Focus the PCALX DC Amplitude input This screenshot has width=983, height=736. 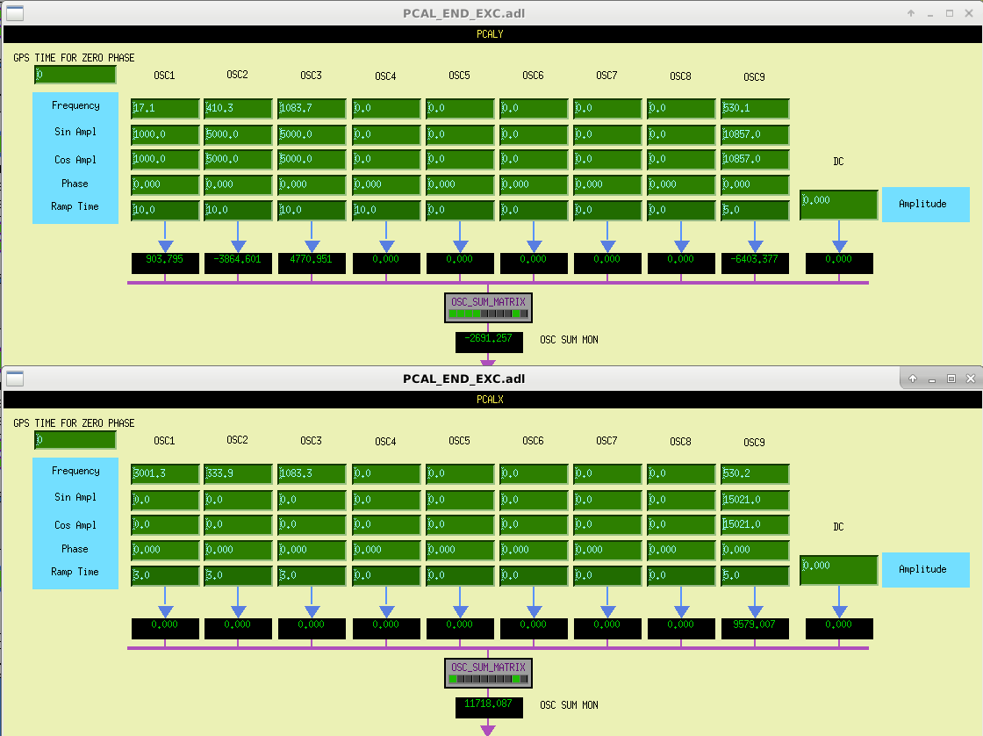coord(838,569)
